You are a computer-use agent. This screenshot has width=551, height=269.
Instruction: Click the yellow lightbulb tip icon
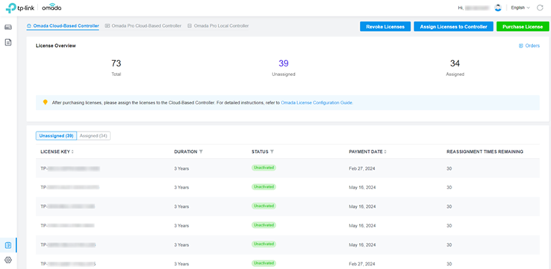45,102
